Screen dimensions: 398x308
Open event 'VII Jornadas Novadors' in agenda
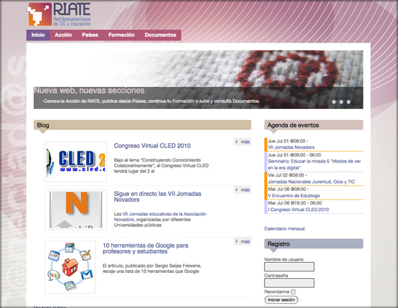tap(291, 147)
